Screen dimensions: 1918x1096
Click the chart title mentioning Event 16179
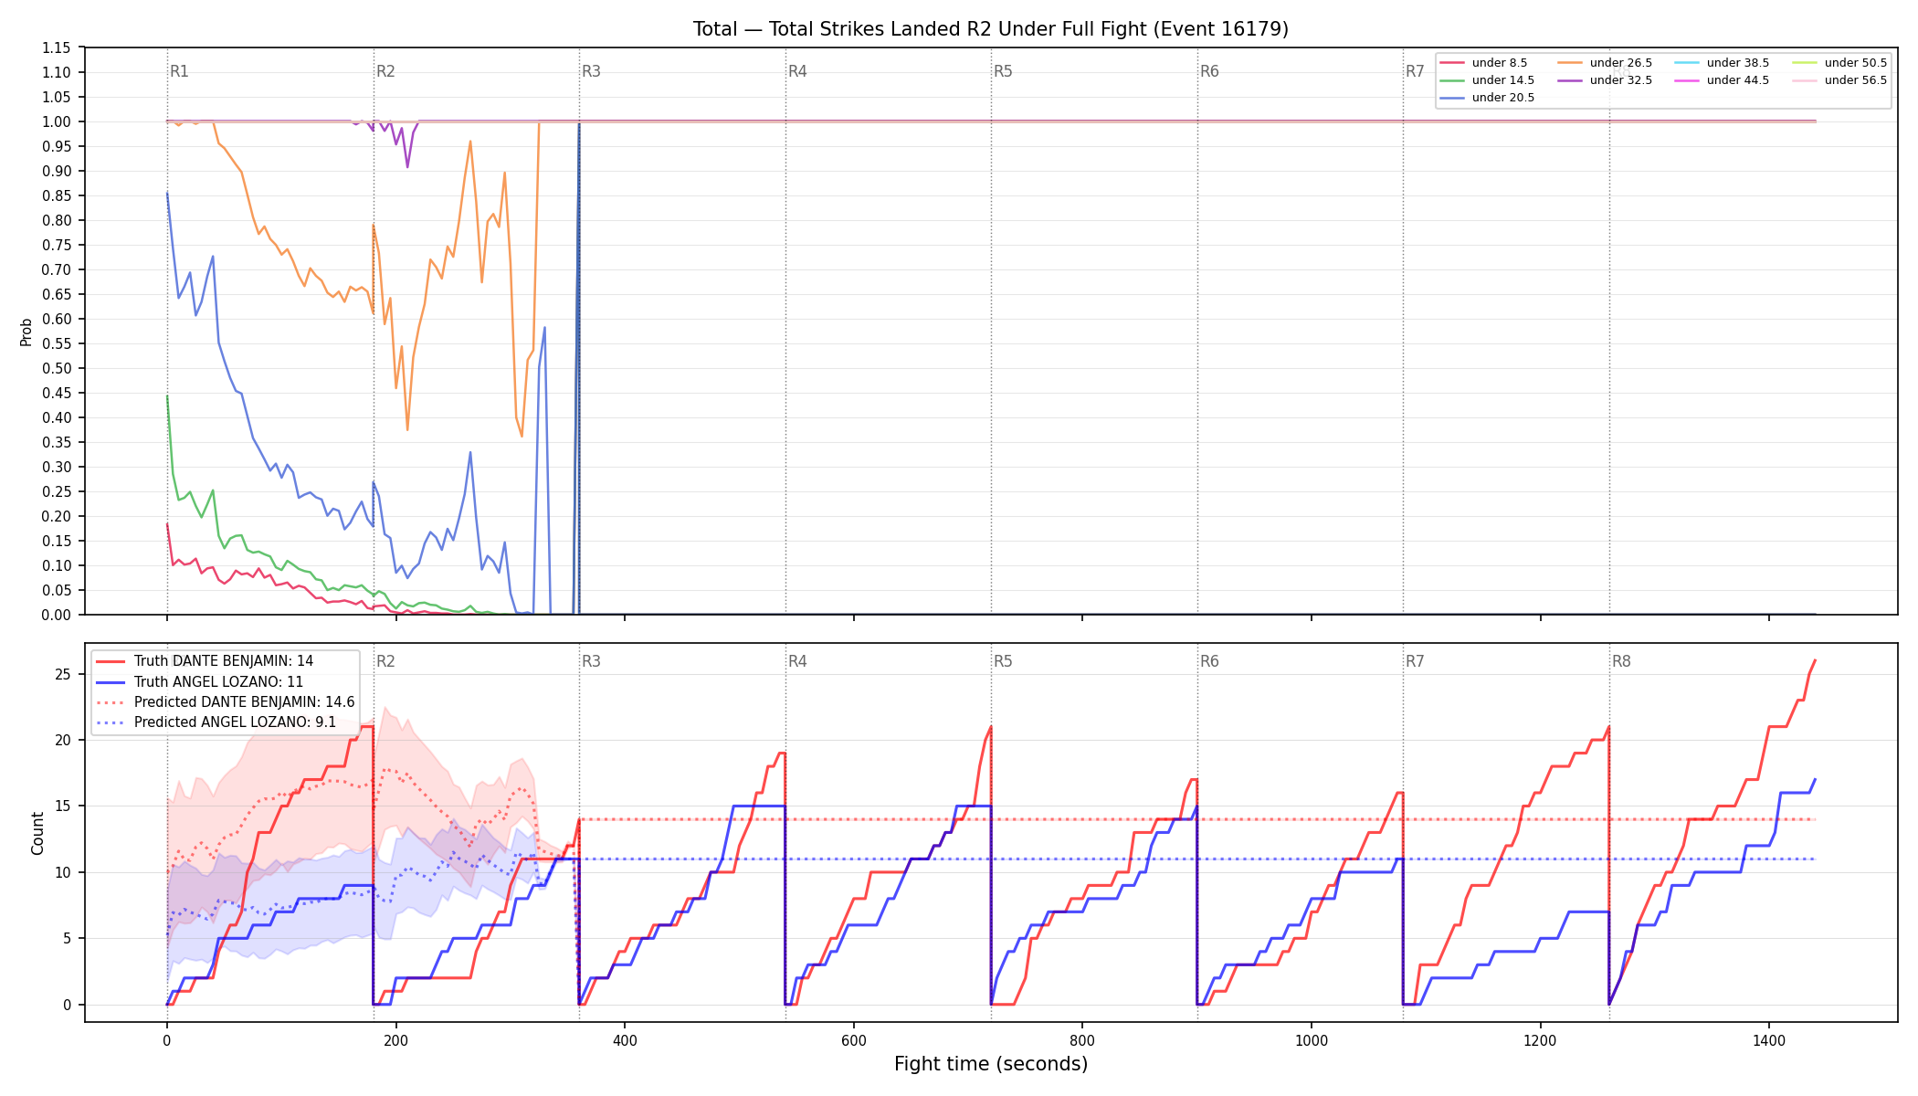991,29
